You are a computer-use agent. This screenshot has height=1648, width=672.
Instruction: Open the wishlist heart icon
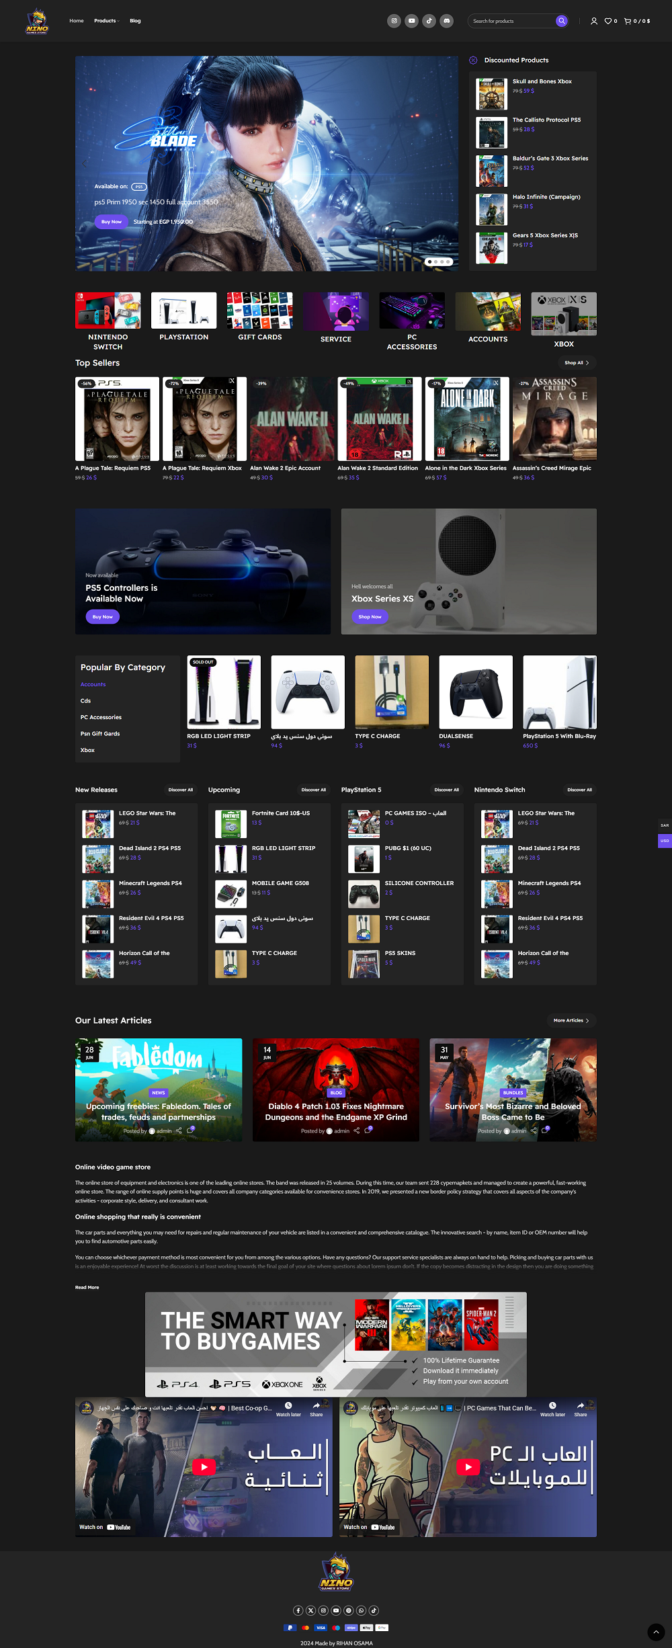[x=608, y=22]
